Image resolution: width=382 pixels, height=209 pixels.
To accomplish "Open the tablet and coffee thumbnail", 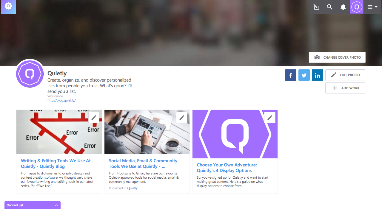I will (147, 132).
